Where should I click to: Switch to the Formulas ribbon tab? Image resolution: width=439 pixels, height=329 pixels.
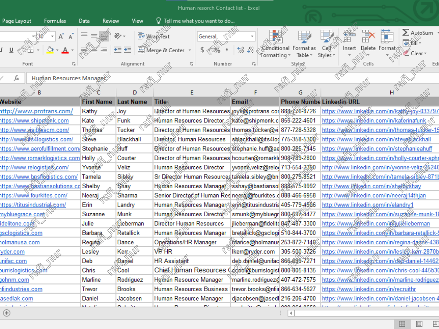[x=55, y=21]
